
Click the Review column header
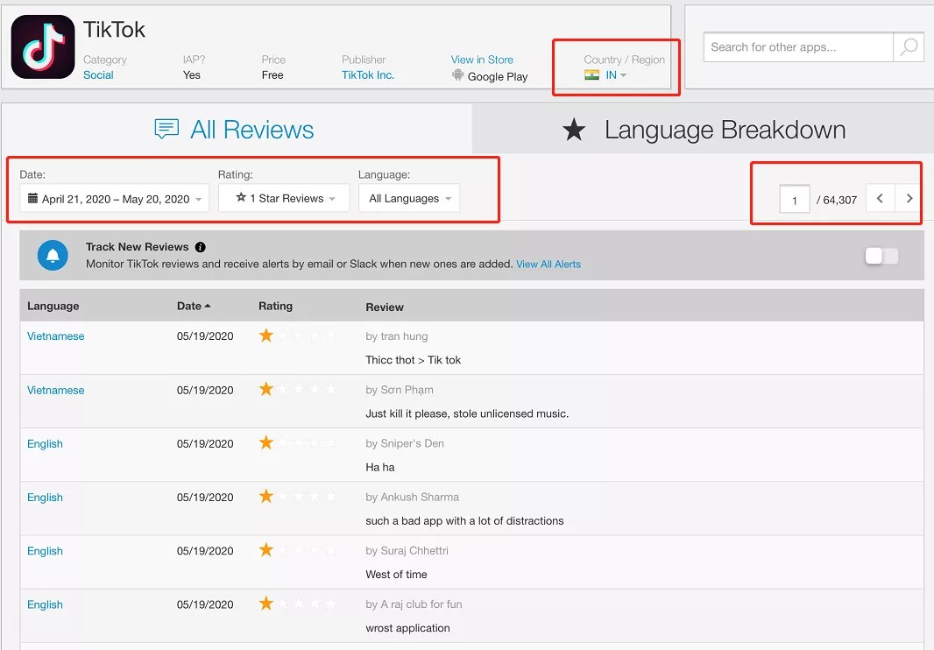[385, 307]
